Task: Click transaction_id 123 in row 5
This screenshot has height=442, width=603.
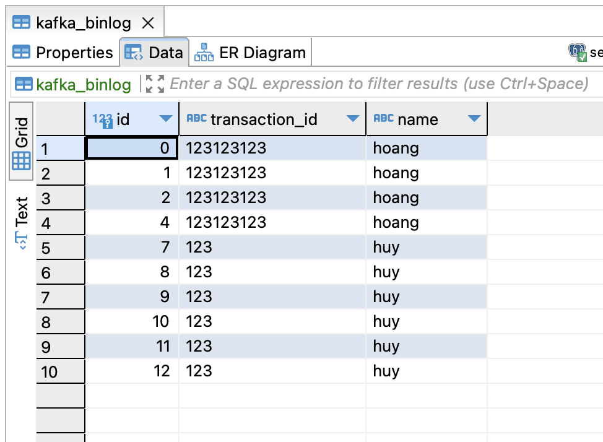Action: (272, 247)
